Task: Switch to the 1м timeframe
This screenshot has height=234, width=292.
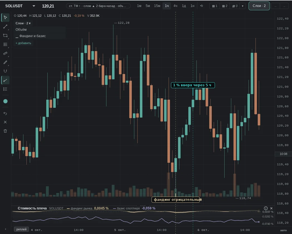Action: click(x=139, y=6)
